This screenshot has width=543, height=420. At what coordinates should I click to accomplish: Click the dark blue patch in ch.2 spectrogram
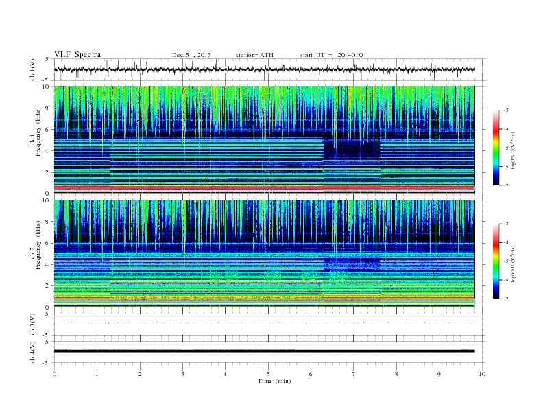[352, 264]
